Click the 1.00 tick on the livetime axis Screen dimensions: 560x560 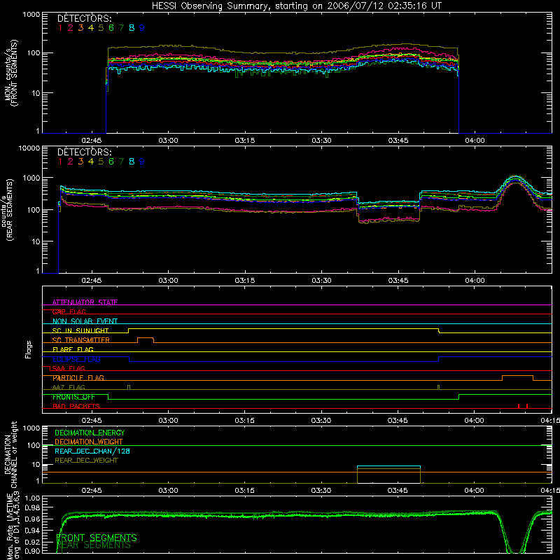(32, 498)
